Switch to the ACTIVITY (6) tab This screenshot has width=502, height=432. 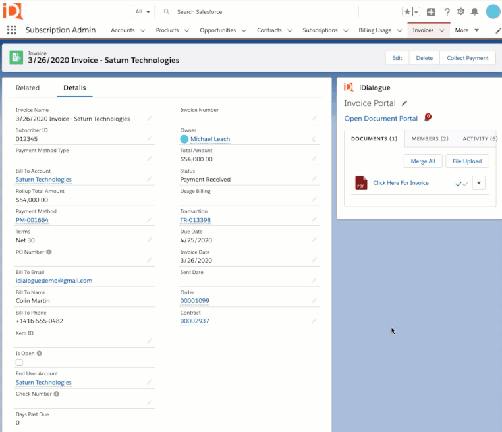point(480,138)
